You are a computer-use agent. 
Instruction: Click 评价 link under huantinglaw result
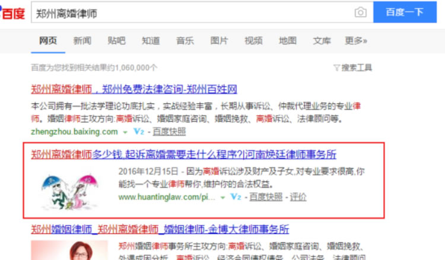[x=298, y=196]
